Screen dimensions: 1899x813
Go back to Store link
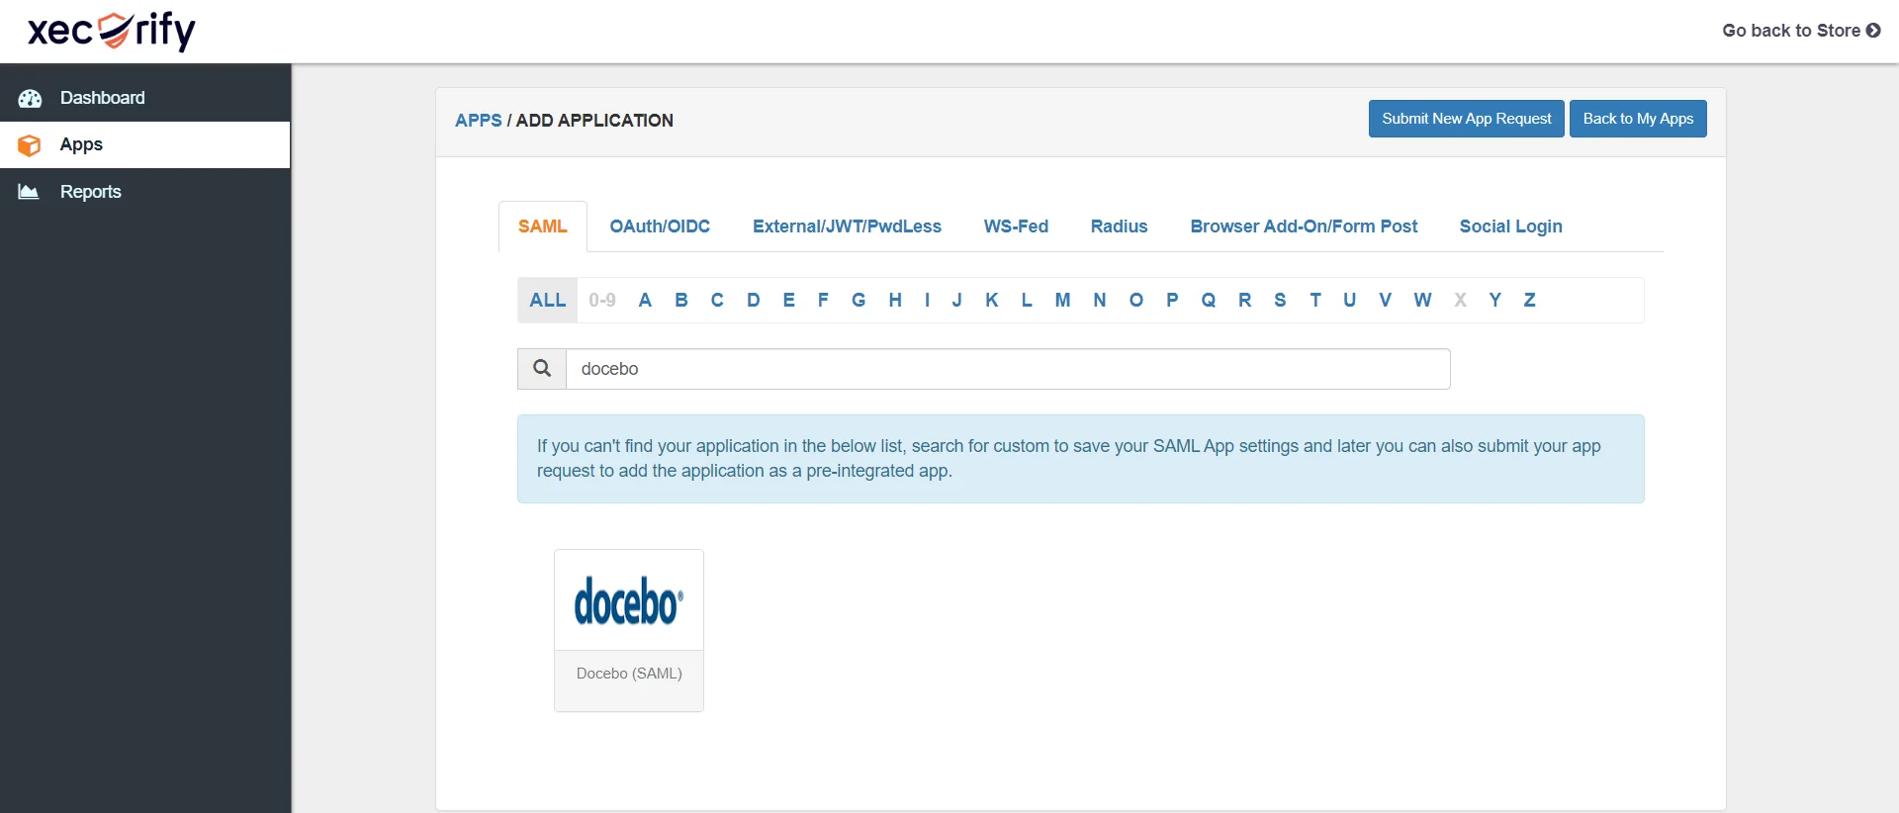click(1801, 31)
